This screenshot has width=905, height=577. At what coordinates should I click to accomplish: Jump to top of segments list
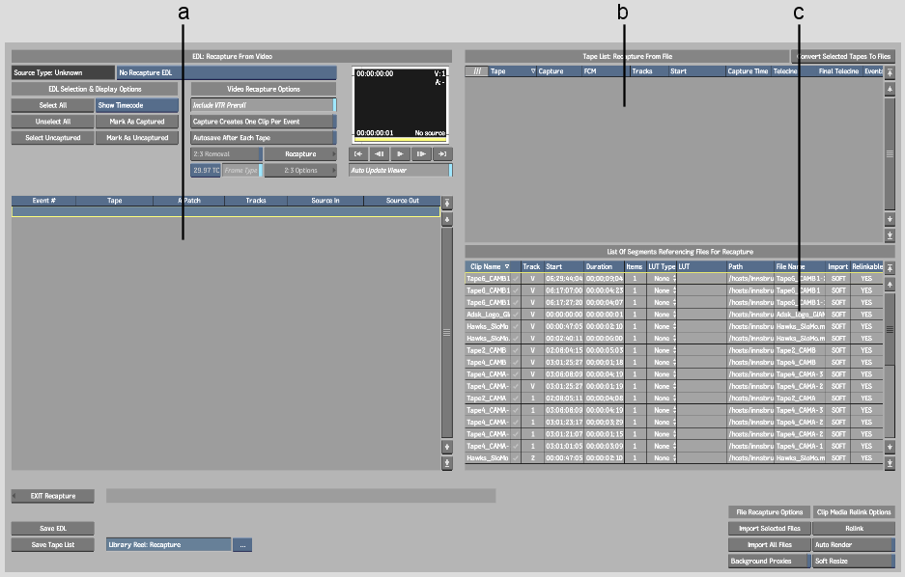coord(890,268)
